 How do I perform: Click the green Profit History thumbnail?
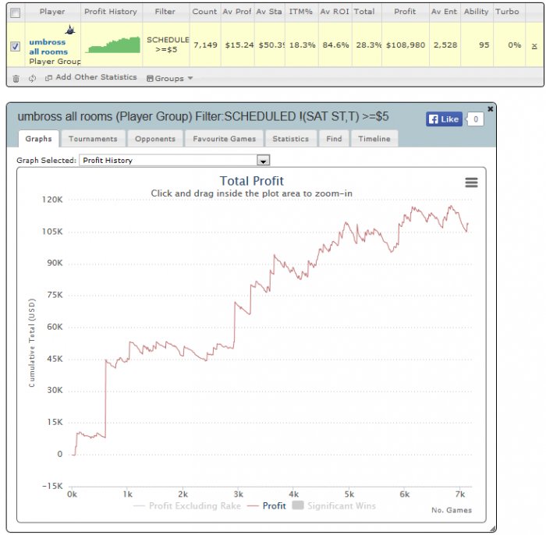click(113, 45)
